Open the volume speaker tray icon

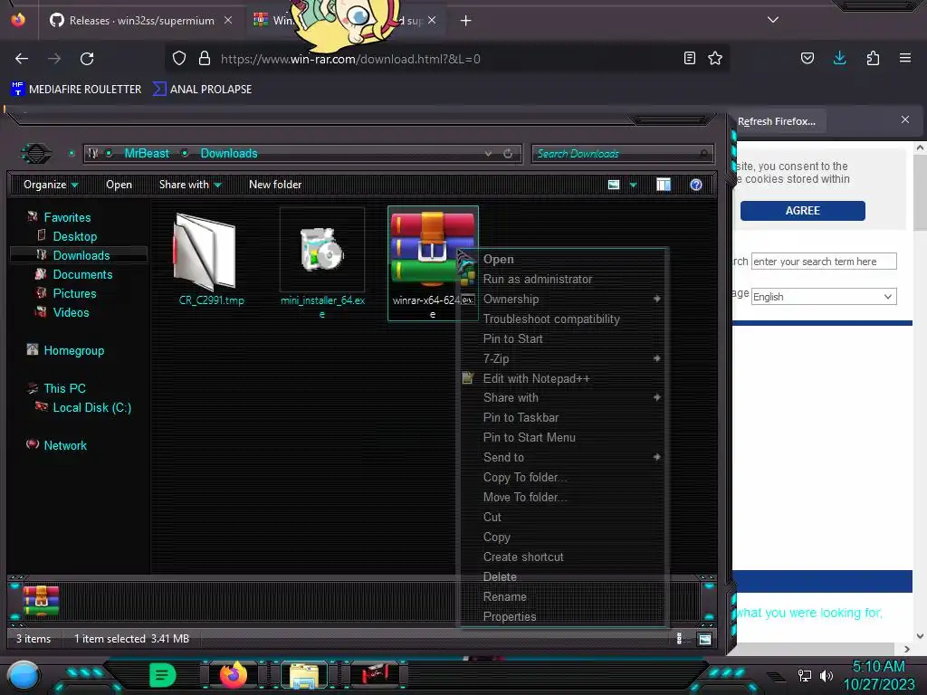(826, 675)
